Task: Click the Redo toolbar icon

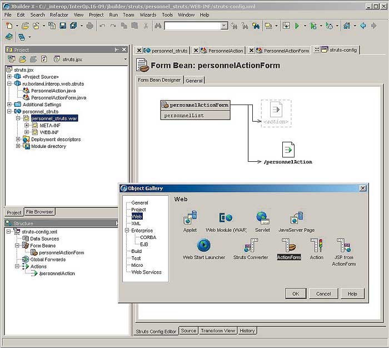Action: [113, 26]
